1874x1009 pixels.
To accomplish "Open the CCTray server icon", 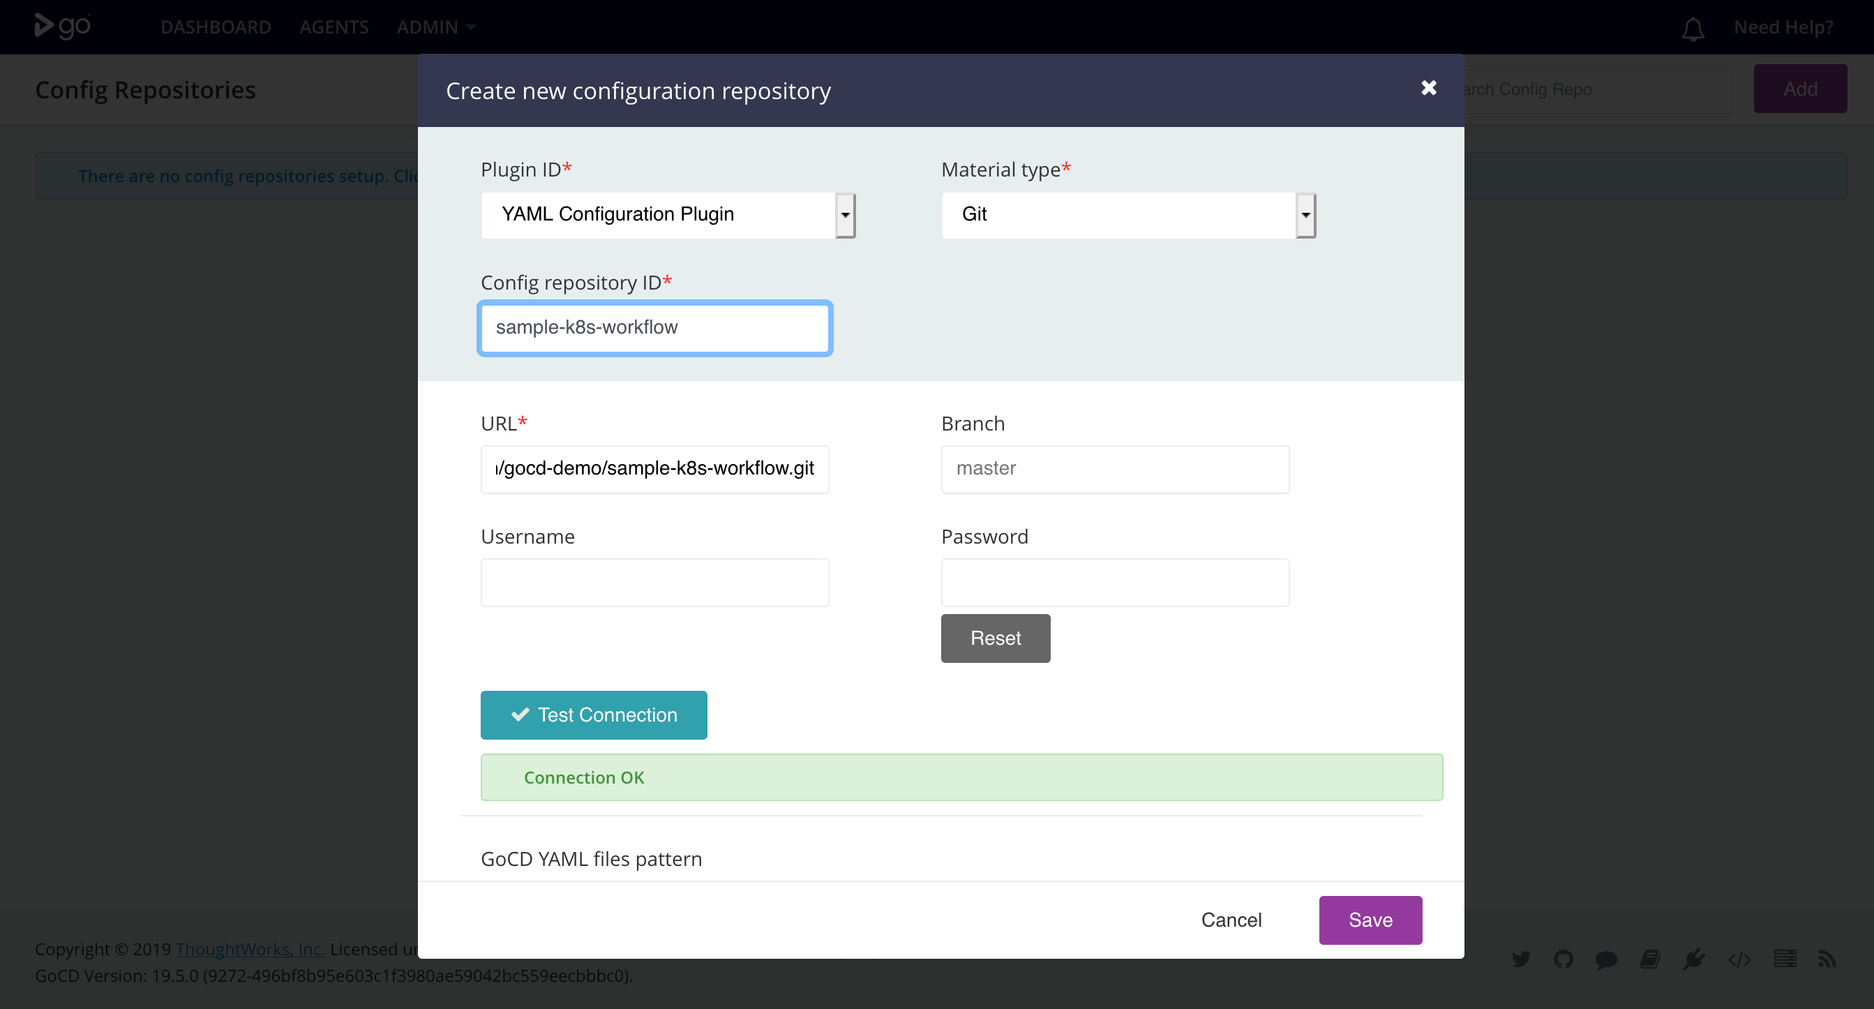I will pos(1784,959).
